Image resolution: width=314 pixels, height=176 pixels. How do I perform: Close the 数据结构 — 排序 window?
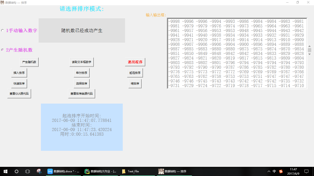pyautogui.click(x=308, y=2)
